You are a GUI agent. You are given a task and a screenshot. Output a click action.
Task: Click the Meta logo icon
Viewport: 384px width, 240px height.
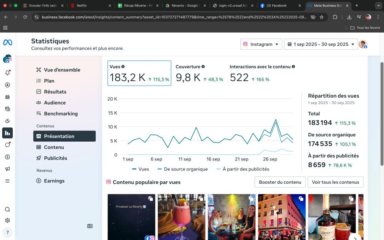pyautogui.click(x=7, y=43)
